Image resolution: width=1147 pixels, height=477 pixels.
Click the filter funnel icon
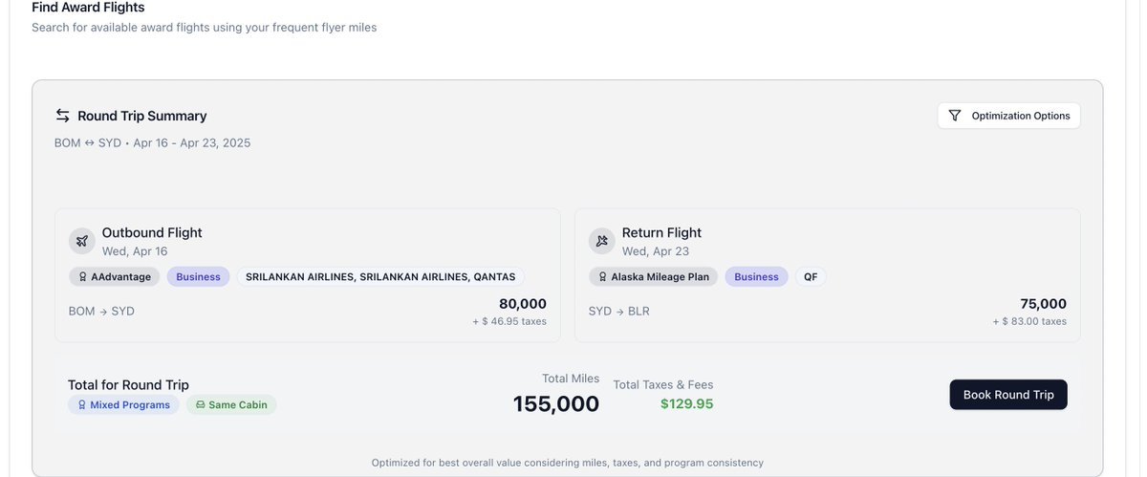pos(955,116)
